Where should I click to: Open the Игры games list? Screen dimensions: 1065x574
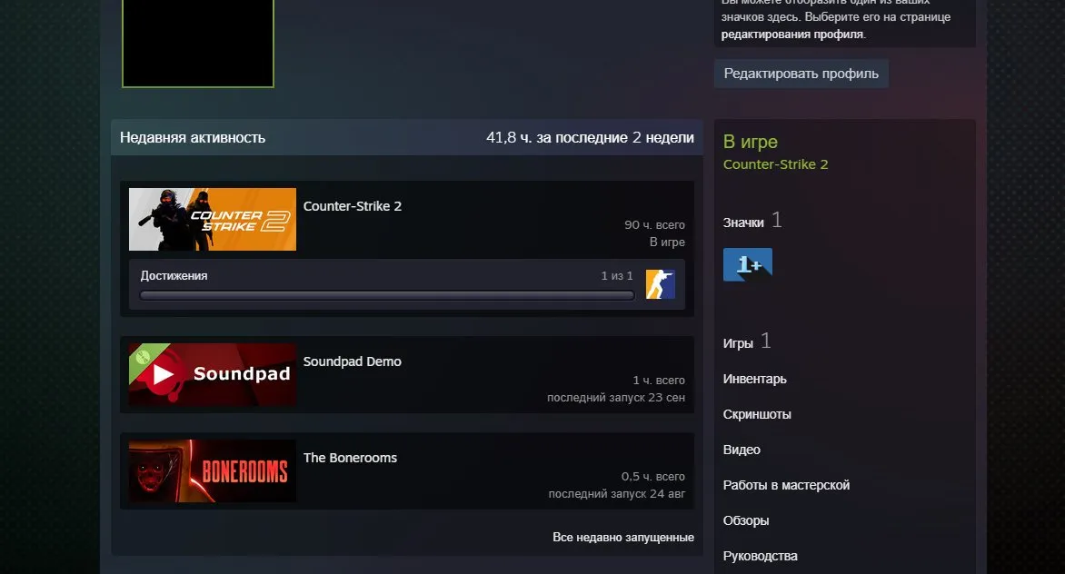tap(738, 343)
